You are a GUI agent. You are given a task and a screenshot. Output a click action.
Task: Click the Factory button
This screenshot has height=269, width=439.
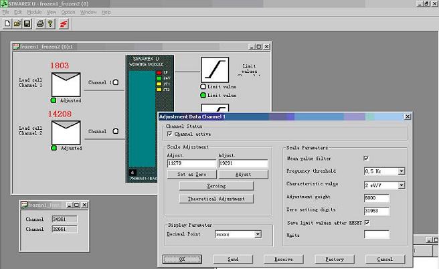pos(335,259)
